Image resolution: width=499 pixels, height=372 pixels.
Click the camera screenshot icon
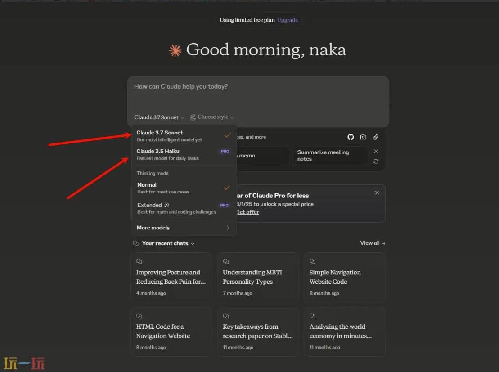[x=363, y=137]
